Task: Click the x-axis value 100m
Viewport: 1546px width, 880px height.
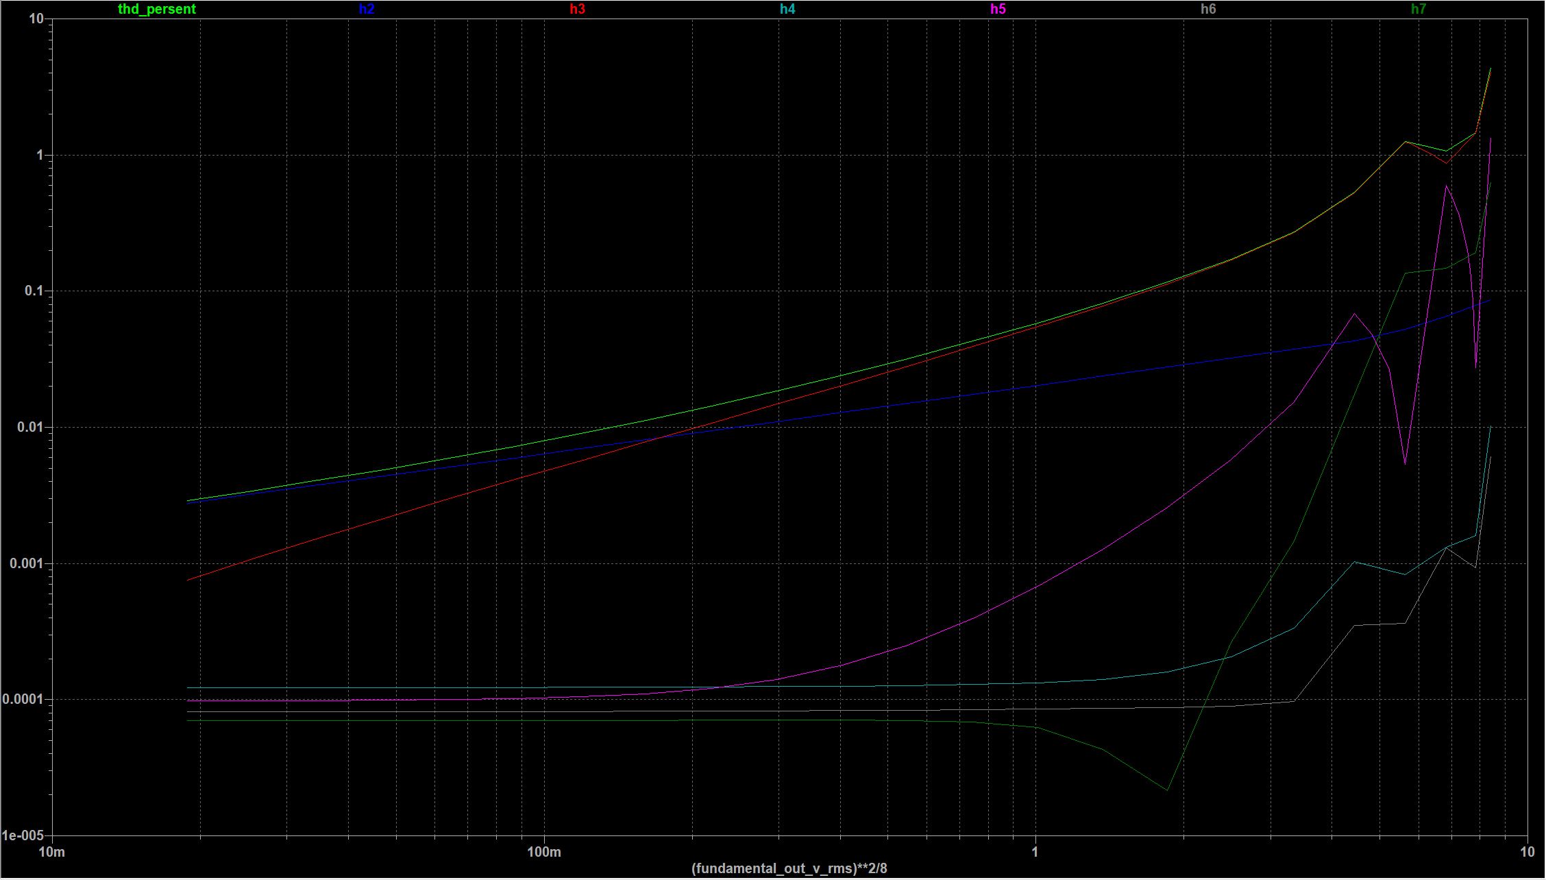Action: [x=544, y=852]
